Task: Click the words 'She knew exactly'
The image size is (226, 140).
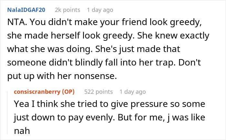Action: pos(173,36)
